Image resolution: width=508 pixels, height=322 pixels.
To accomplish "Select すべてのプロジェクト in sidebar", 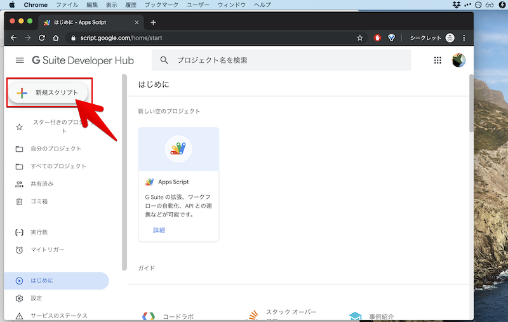I will point(58,166).
